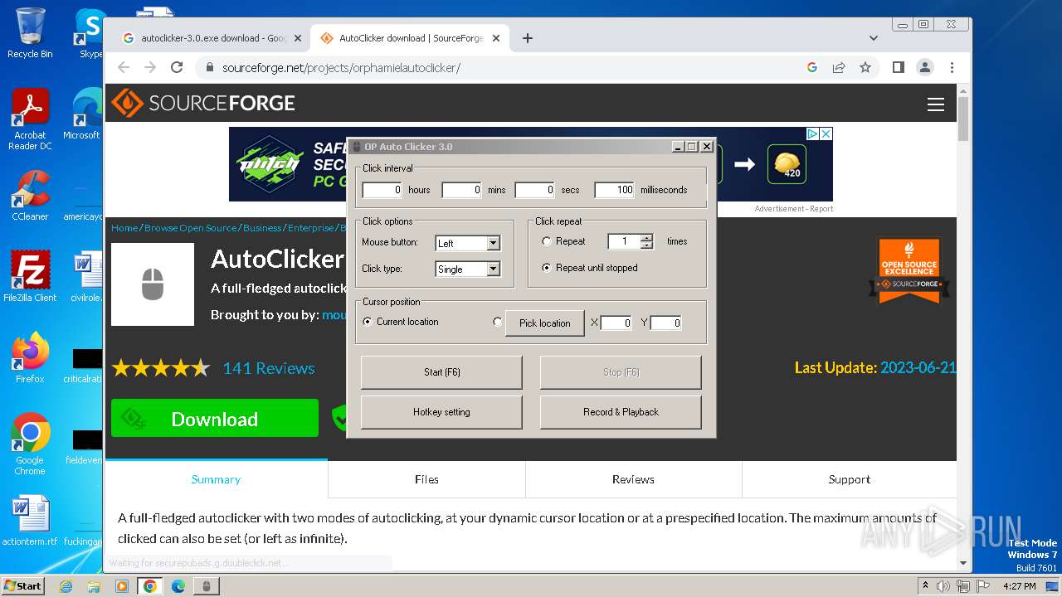The width and height of the screenshot is (1062, 597).
Task: Open the Reviews tab
Action: (633, 479)
